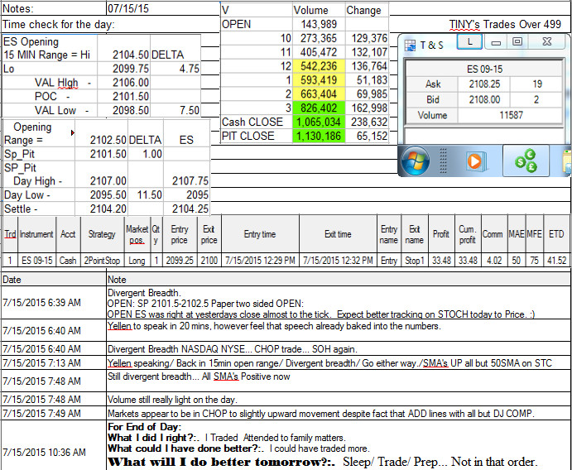Viewport: 572px width, 470px height.
Task: Click the Instrument column header
Action: tap(36, 234)
